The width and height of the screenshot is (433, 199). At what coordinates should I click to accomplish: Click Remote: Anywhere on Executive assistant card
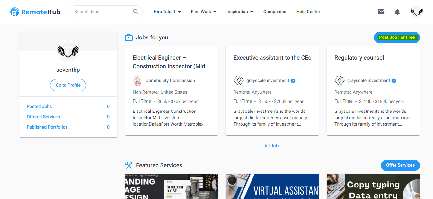coord(252,92)
